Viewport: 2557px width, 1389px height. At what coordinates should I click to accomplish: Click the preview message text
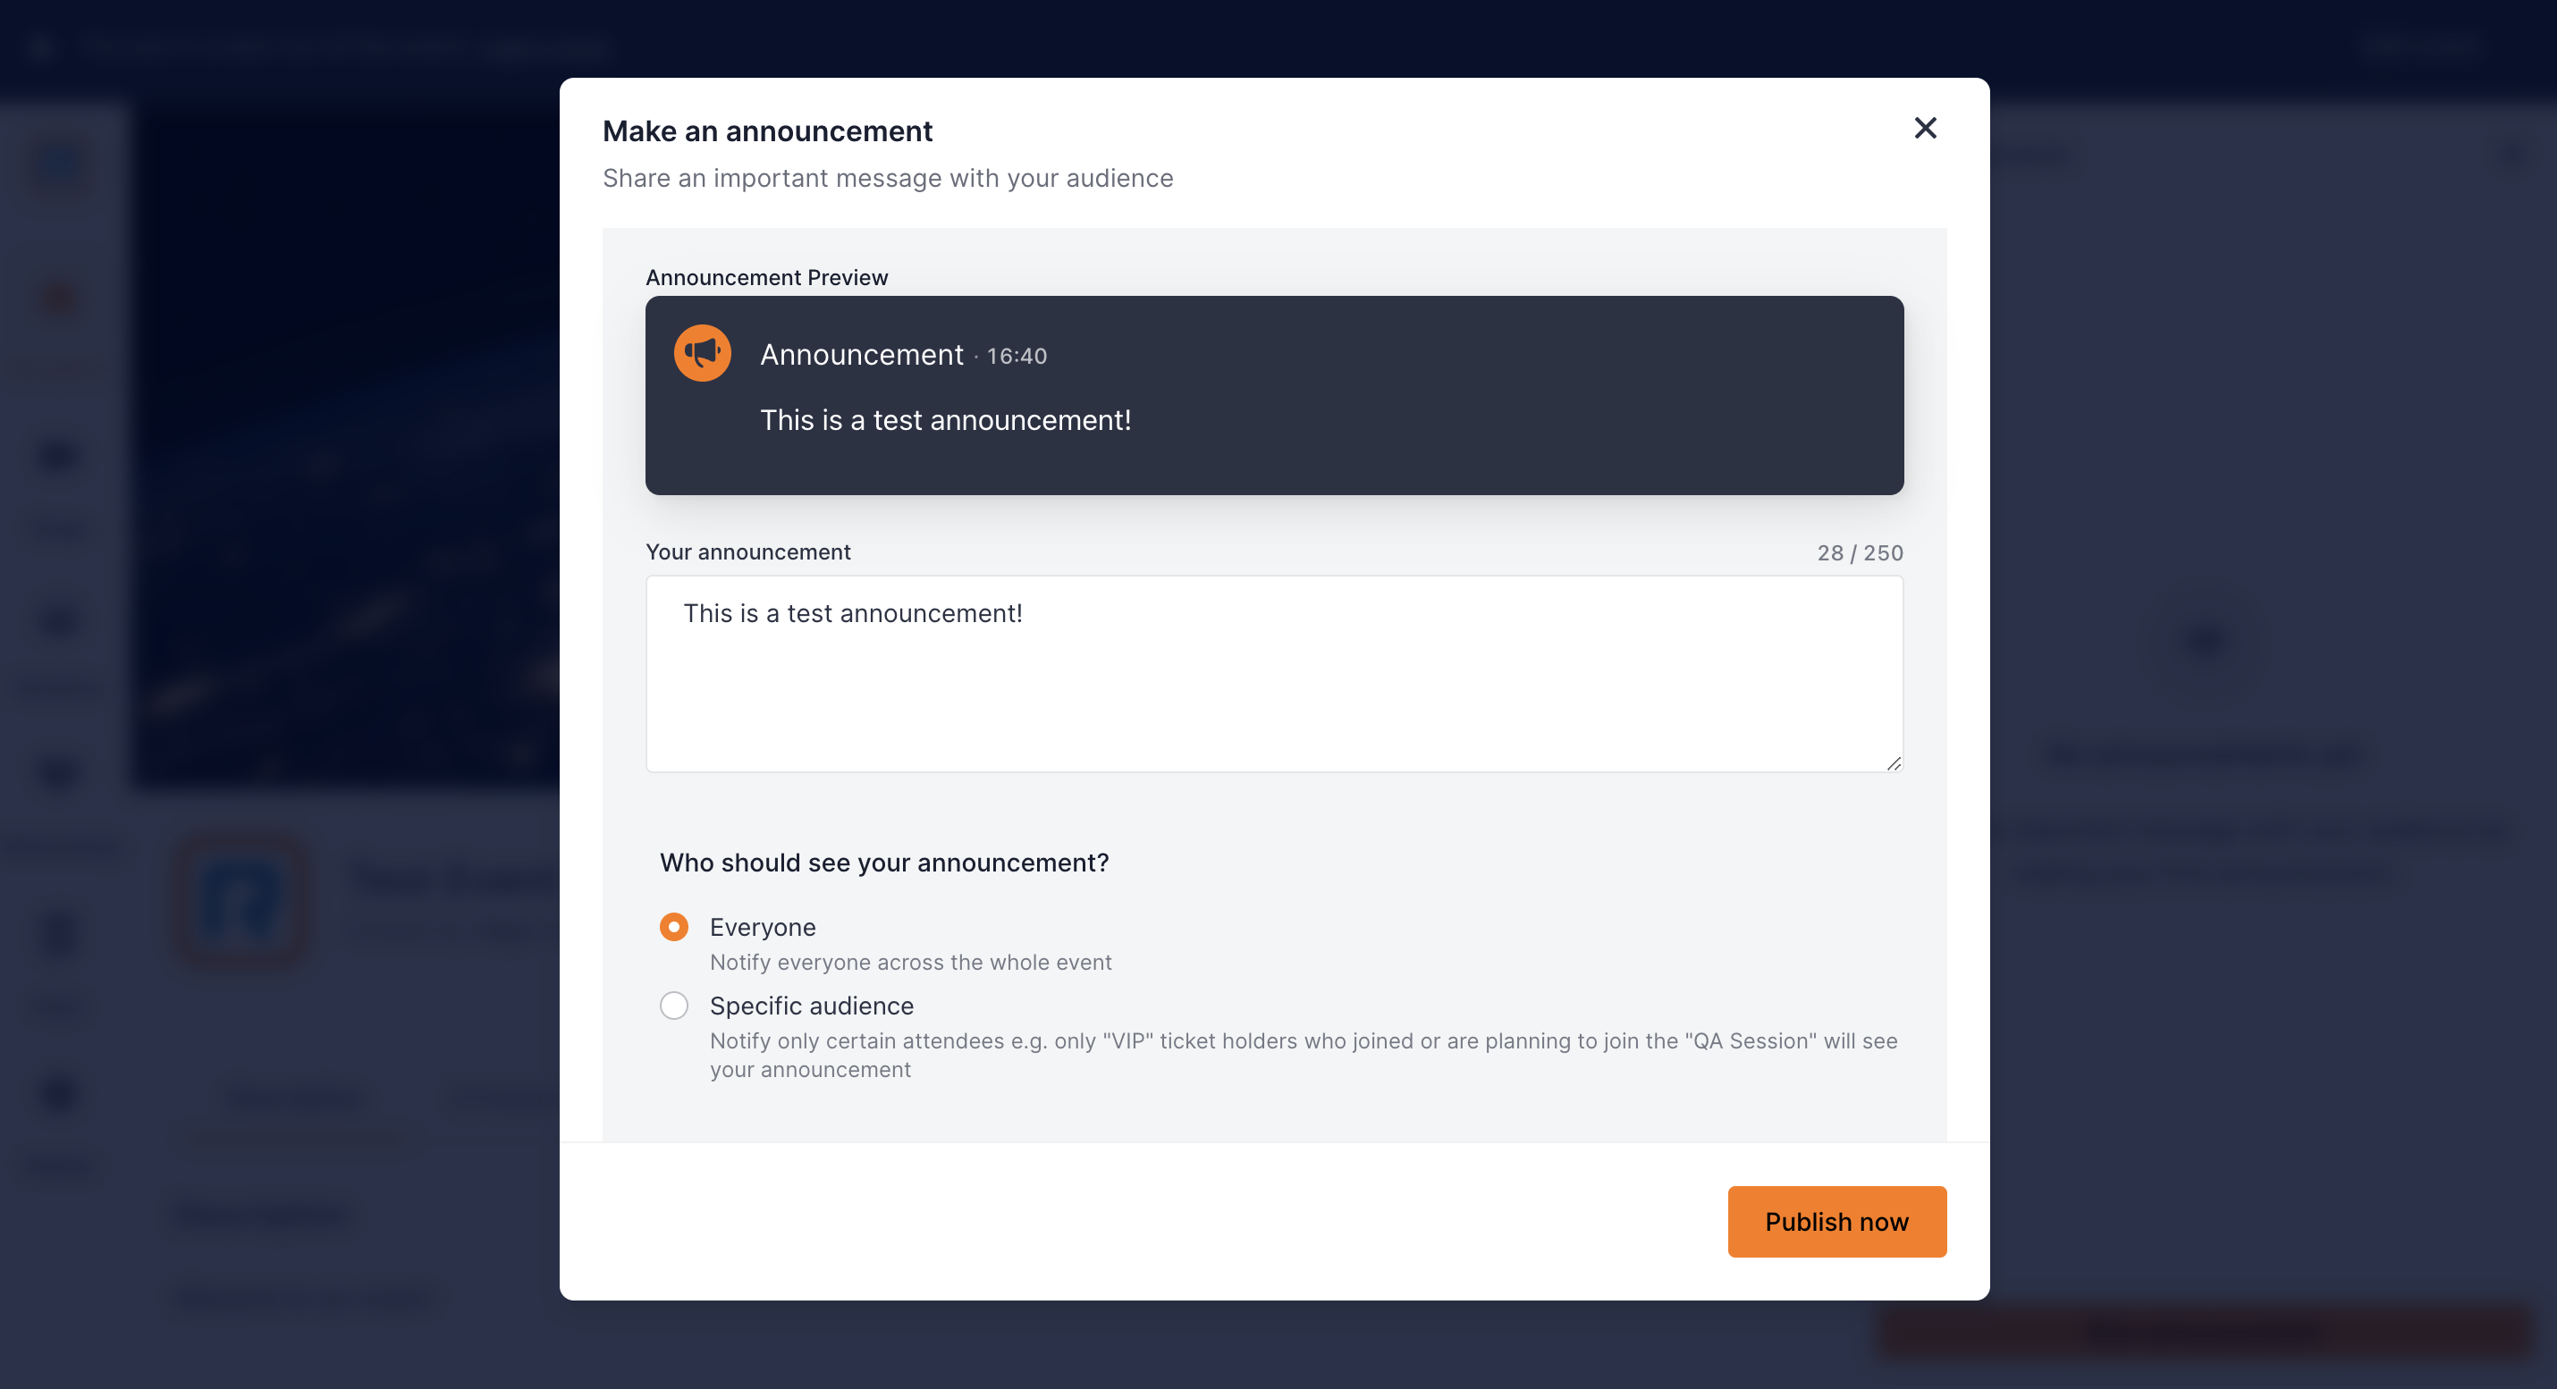pos(945,420)
